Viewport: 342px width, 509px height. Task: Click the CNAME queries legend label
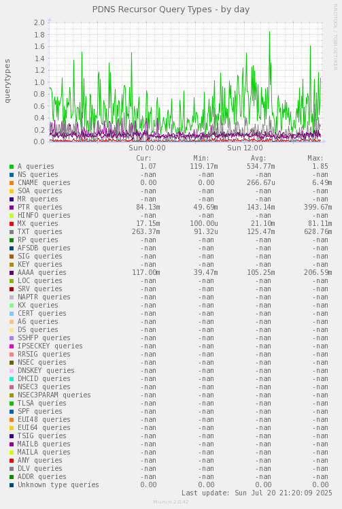[44, 183]
